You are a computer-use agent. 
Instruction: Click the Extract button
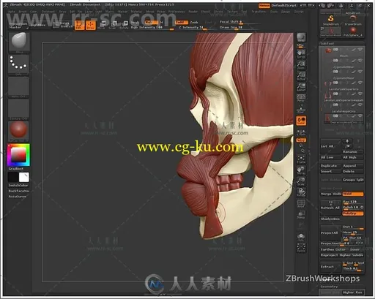[x=330, y=267]
